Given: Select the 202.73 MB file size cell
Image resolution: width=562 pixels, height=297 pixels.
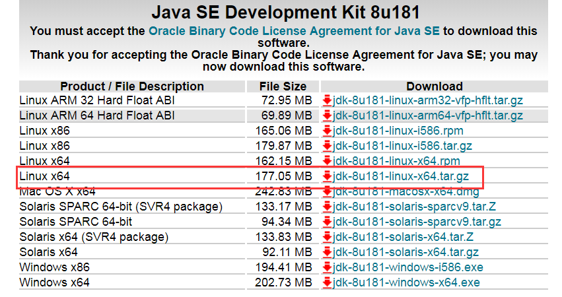Looking at the screenshot, I should coord(284,282).
